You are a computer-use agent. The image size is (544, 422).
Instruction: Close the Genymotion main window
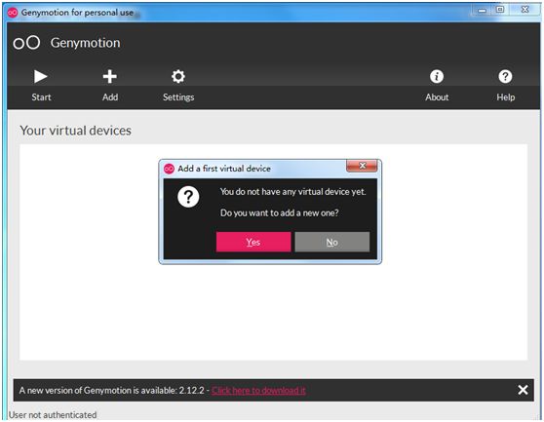click(x=525, y=10)
